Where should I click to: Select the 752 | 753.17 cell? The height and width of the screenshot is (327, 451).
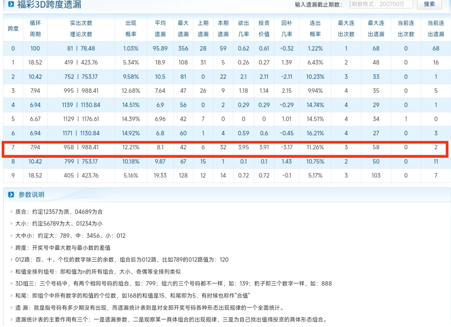81,77
